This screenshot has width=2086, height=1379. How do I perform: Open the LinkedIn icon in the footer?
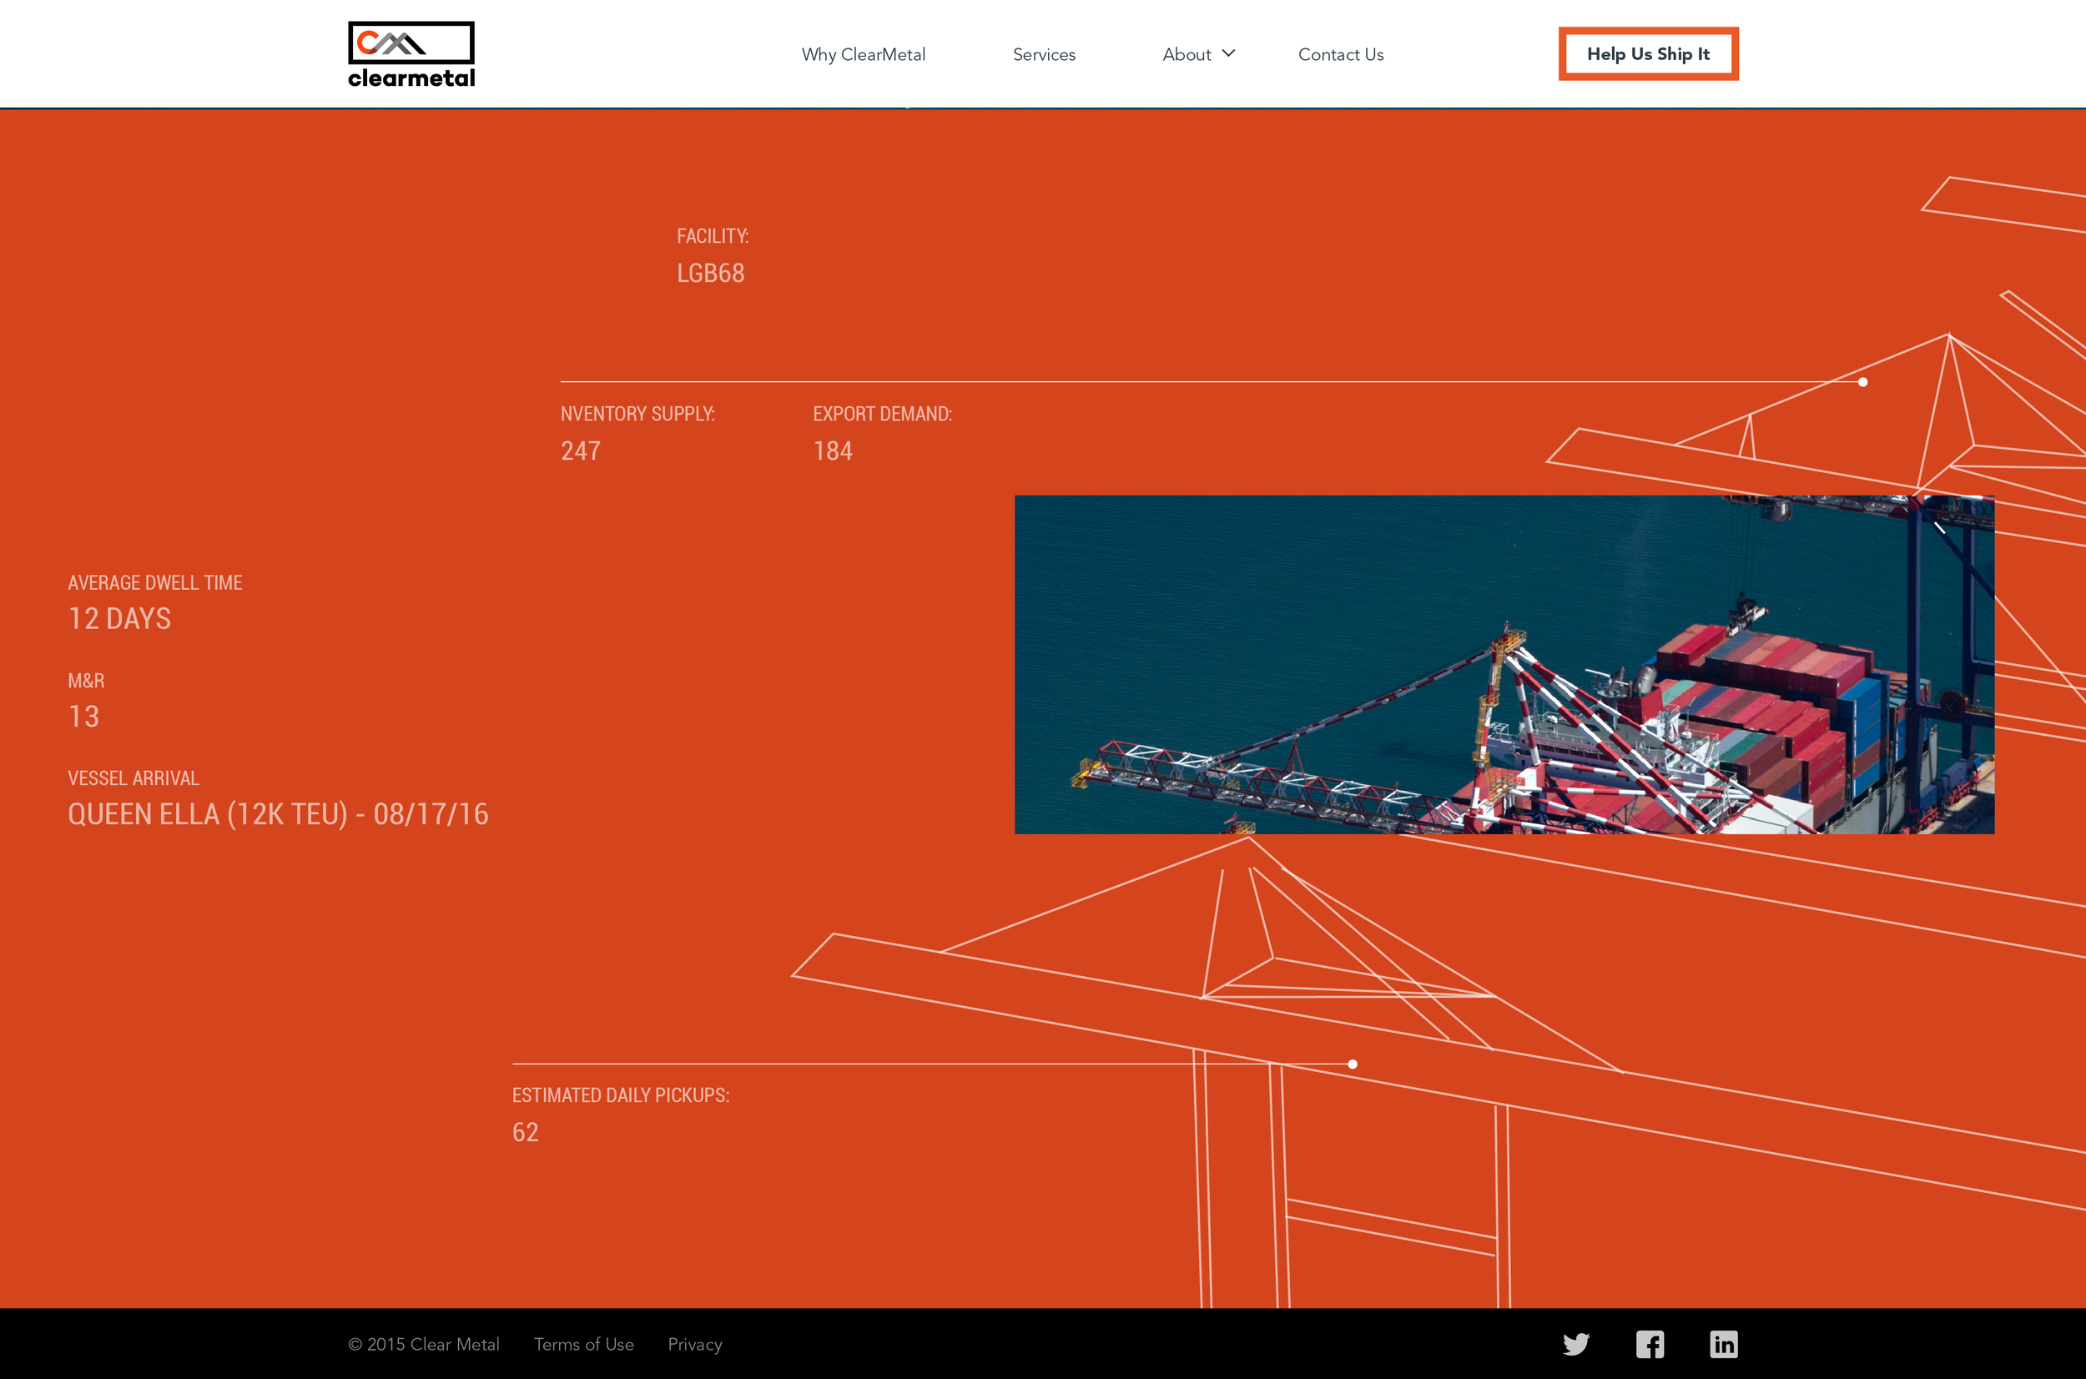[1724, 1344]
